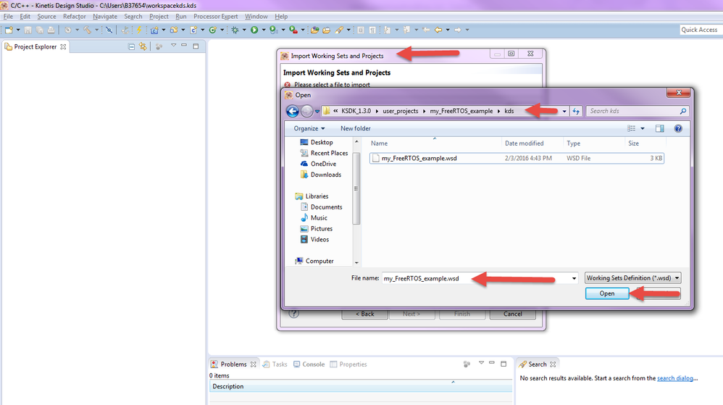Click Cancel in Import wizard

513,314
